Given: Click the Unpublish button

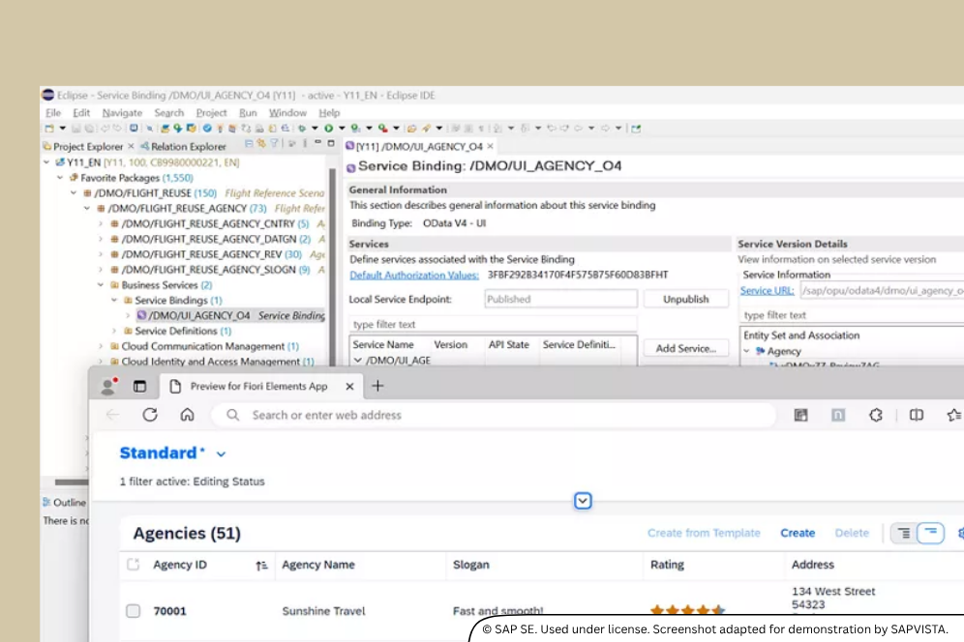Looking at the screenshot, I should click(685, 299).
